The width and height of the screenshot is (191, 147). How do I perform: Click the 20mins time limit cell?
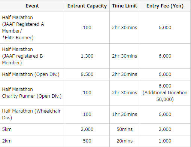(125, 141)
